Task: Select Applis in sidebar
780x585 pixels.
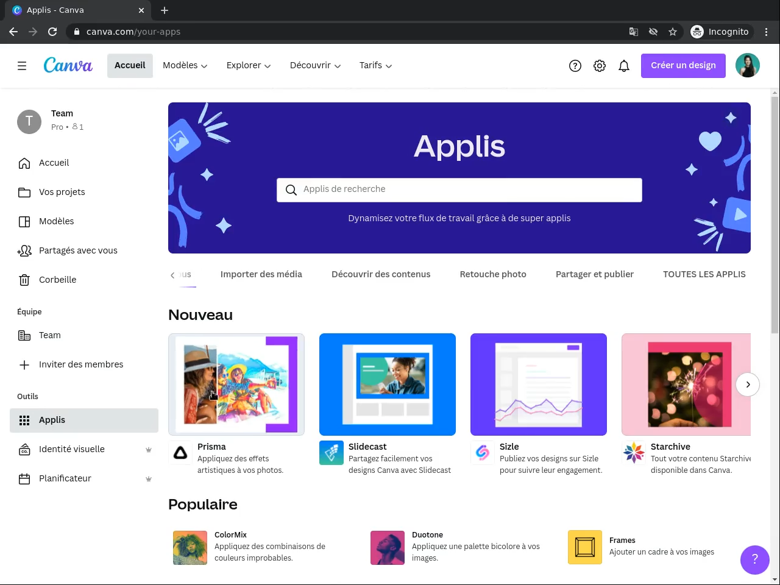Action: click(84, 420)
